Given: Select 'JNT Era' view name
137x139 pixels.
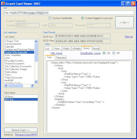Looking at the screenshot, I should (21, 99).
